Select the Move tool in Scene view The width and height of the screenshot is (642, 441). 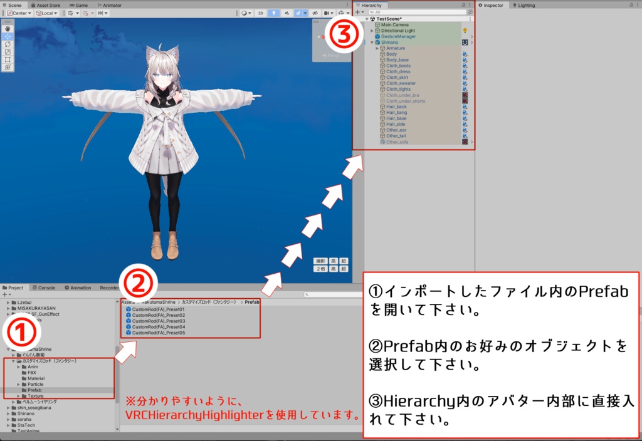8,36
